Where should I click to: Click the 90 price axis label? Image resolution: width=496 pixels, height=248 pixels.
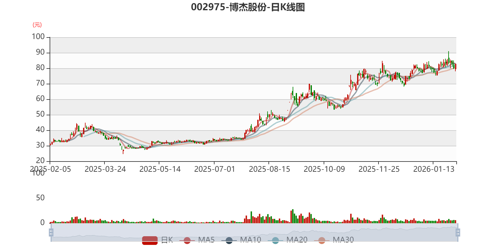[x=40, y=52]
